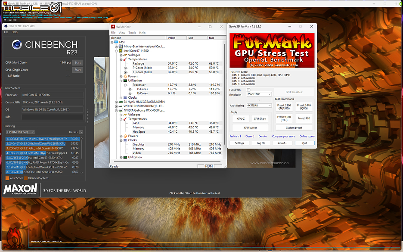This screenshot has width=403, height=252.
Task: Click the HWMonitor lightning title bar icon
Action: [x=113, y=27]
